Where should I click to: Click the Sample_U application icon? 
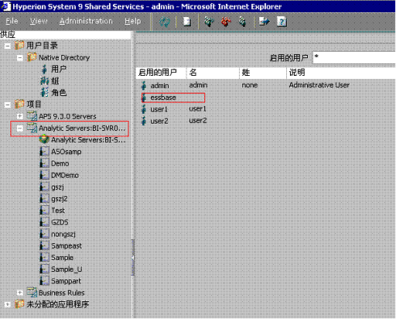(x=44, y=269)
